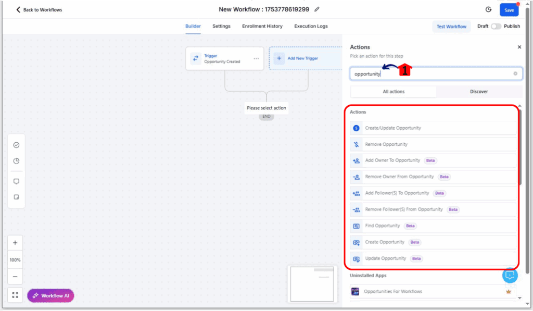Switch to the Execution Logs tab
Viewport: 533px width, 311px height.
point(311,26)
